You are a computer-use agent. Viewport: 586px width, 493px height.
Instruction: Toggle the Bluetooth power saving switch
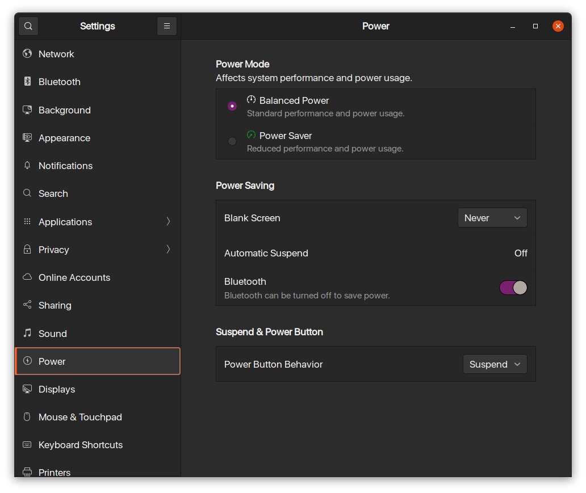click(513, 288)
